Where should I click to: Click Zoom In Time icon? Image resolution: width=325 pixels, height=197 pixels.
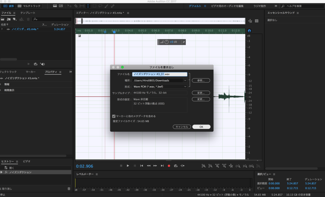coord(217,166)
